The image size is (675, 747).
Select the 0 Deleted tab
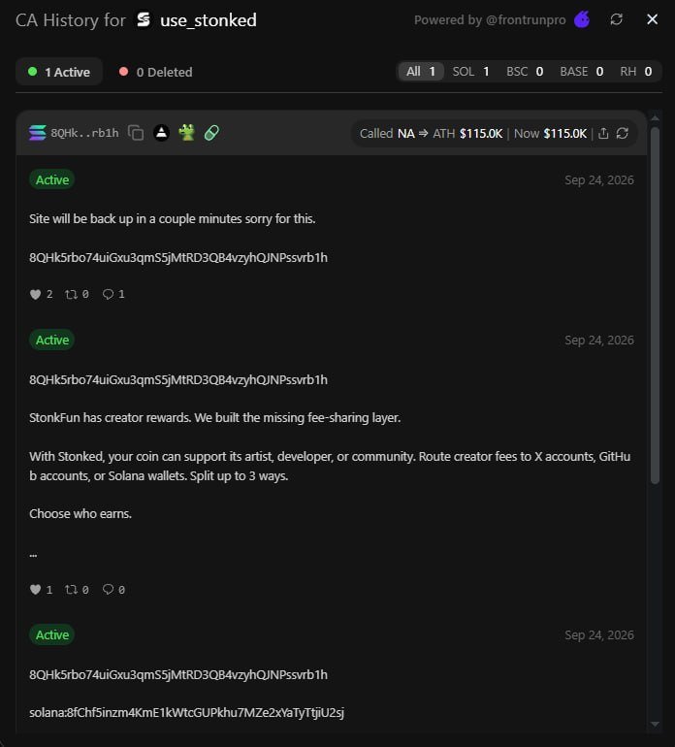(156, 72)
